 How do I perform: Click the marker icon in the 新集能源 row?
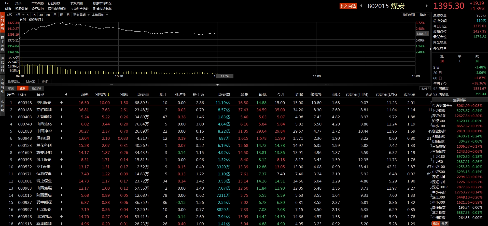61,224
